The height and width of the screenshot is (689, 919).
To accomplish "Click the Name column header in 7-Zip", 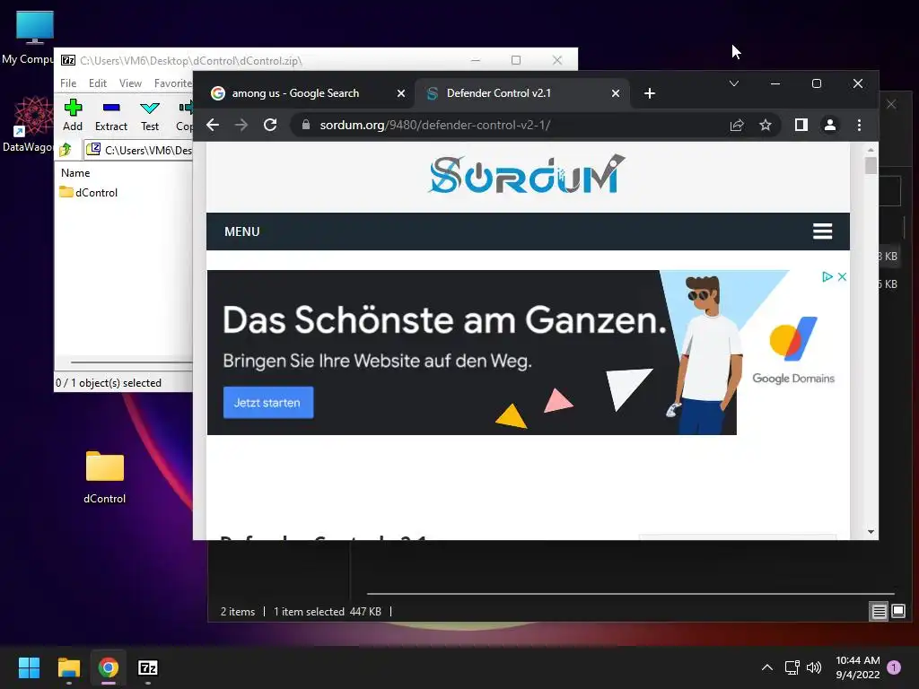I will (x=75, y=173).
